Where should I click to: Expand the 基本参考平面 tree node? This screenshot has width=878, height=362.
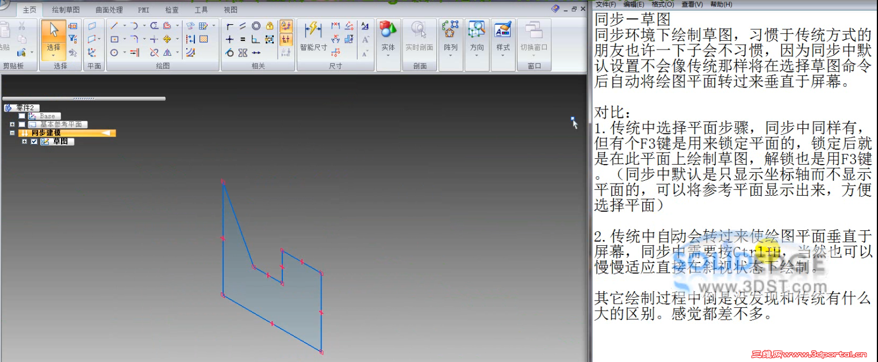12,124
